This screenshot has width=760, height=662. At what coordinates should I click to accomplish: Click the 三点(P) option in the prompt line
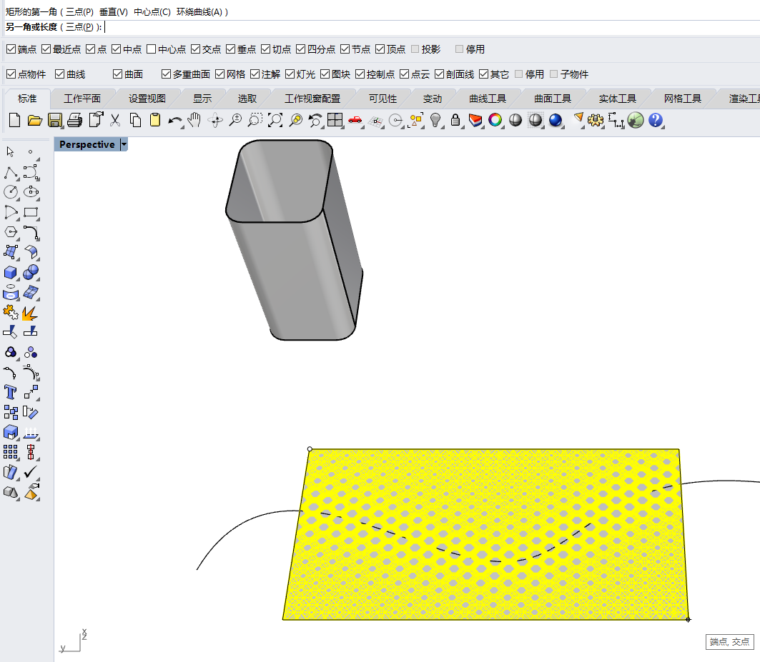[79, 27]
